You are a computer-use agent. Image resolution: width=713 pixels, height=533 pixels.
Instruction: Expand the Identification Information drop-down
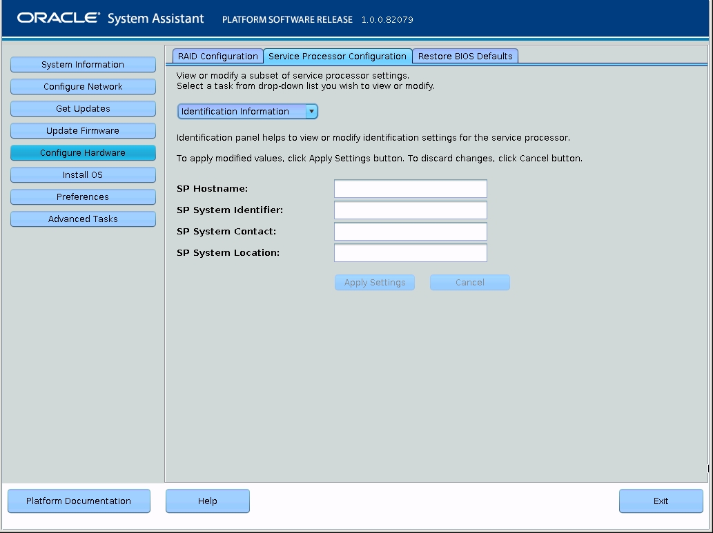[x=247, y=111]
